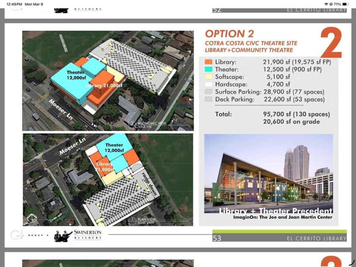Image resolution: width=356 pixels, height=267 pixels.
Task: Click the Axonomic View label marker
Action: pos(132,123)
